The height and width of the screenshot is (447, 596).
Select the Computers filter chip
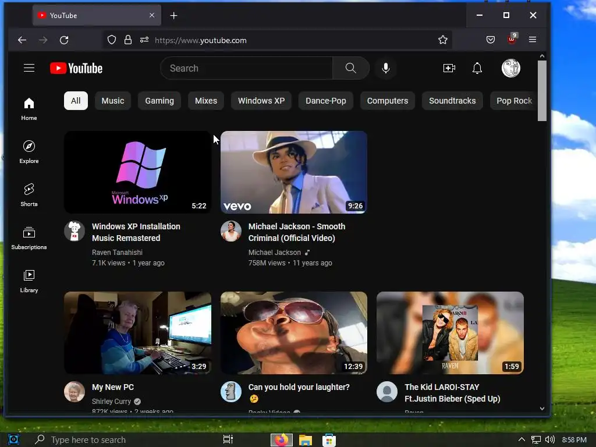pyautogui.click(x=387, y=101)
